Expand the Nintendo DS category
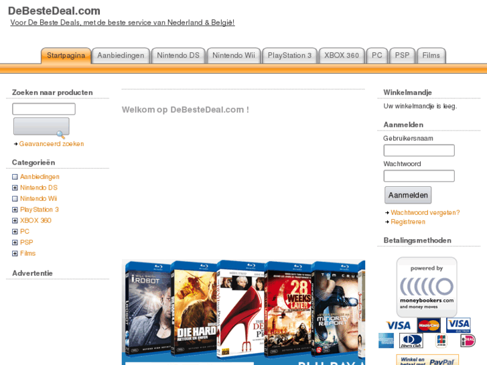 15,188
